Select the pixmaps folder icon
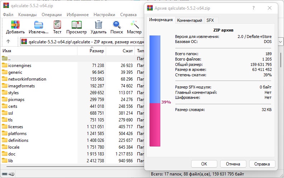 click(x=5, y=99)
